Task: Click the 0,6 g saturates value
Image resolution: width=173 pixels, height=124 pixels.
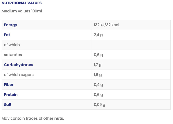Action: coord(98,55)
